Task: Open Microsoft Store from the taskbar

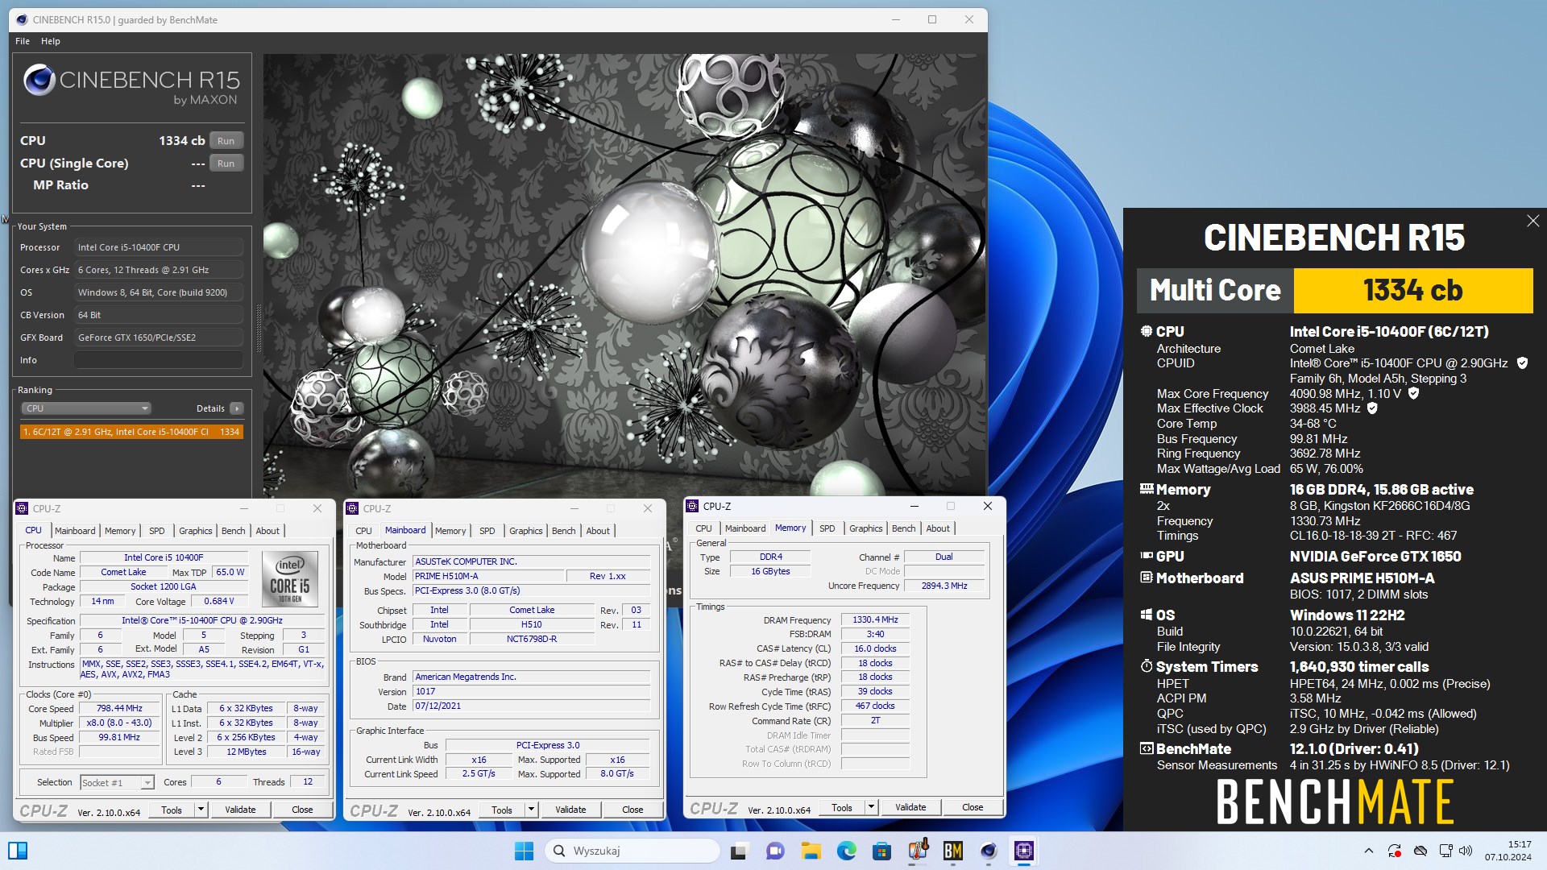Action: (881, 851)
